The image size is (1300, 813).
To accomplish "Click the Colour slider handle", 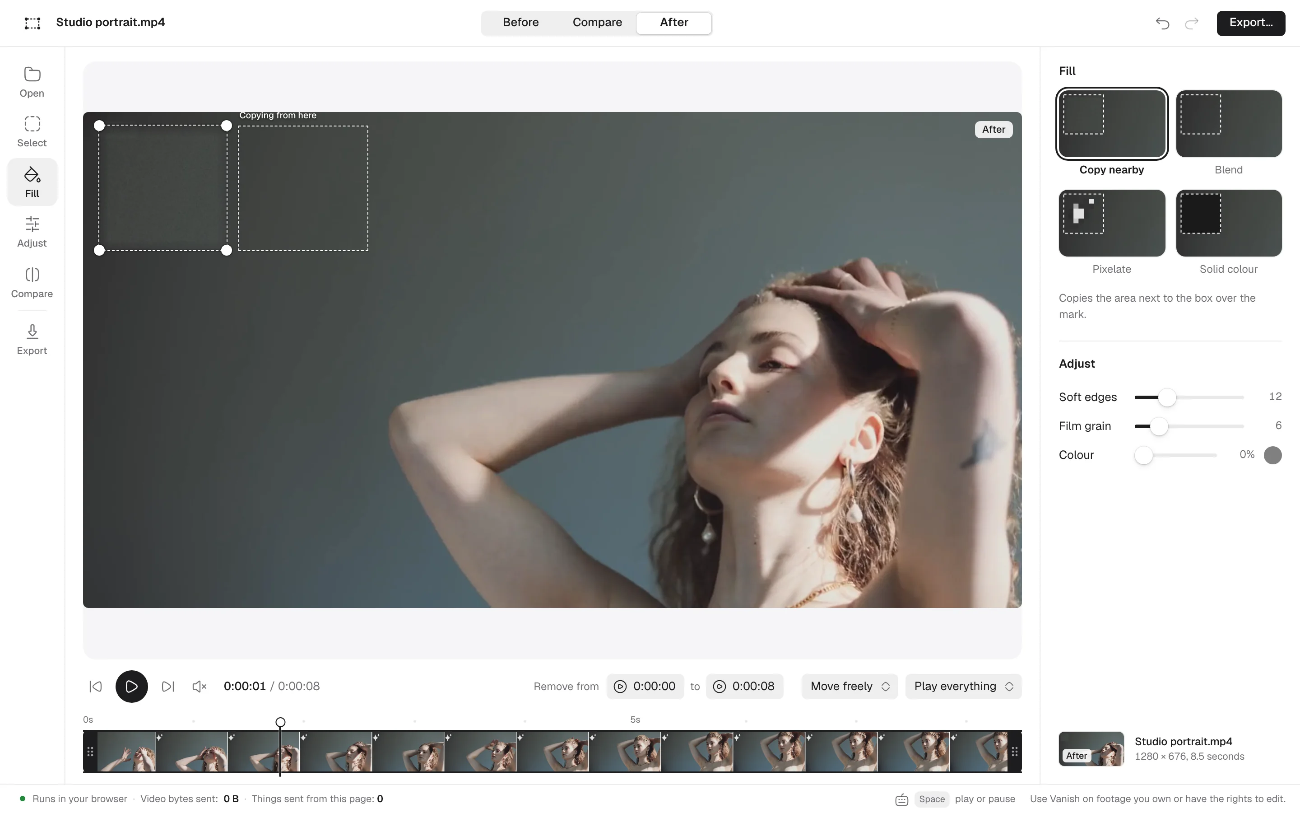I will 1144,455.
